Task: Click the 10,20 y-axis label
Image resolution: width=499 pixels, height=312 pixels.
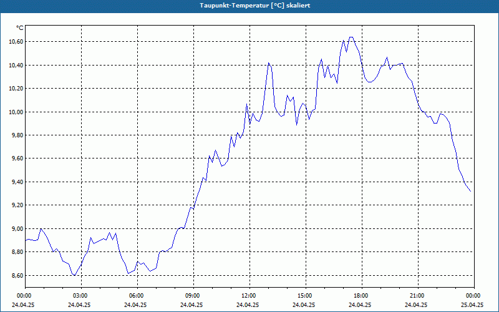Action: (x=16, y=89)
